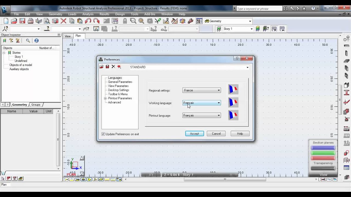Screen dimensions: 351x197
Task: Open the Analysis menu
Action: pos(88,14)
